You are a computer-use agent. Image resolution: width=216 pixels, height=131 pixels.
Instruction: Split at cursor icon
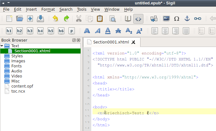point(154,19)
